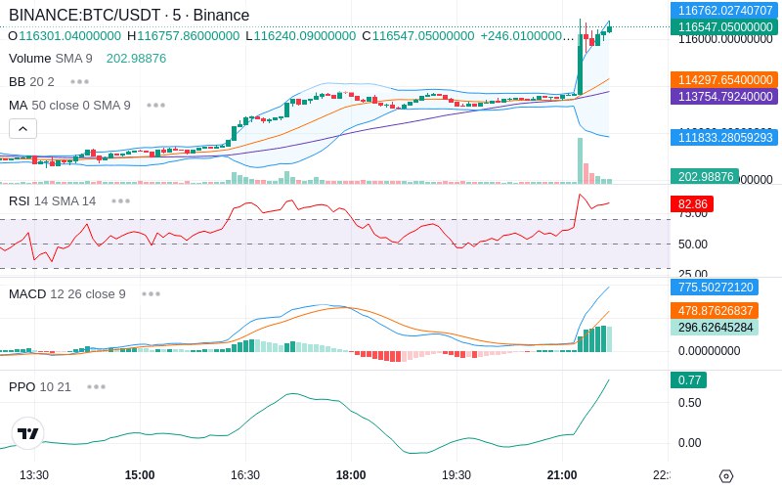Select the BB 20 2 indicator label
782x489 pixels.
click(x=31, y=82)
